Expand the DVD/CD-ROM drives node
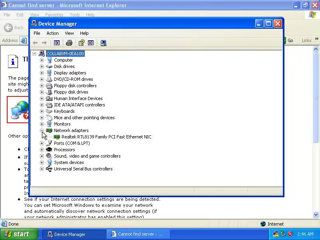 (x=42, y=79)
